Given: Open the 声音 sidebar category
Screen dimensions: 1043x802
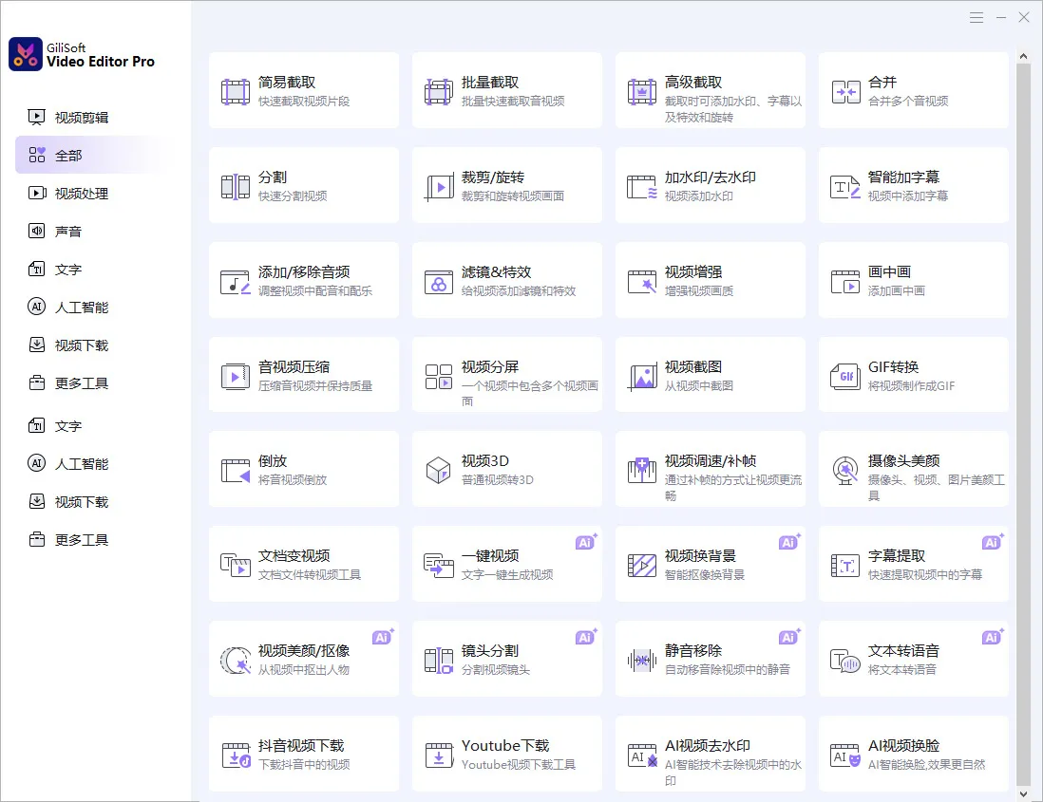Looking at the screenshot, I should pos(68,232).
